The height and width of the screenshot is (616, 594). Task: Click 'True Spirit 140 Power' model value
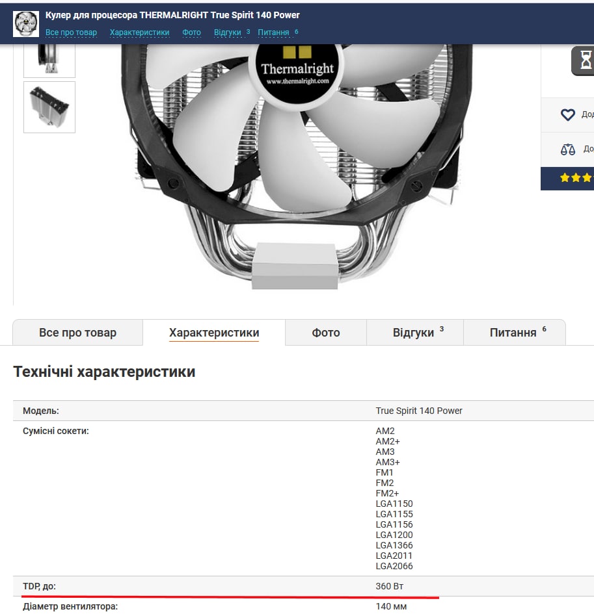tap(419, 411)
